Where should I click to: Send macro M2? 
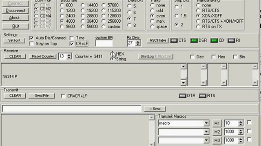tap(217, 132)
